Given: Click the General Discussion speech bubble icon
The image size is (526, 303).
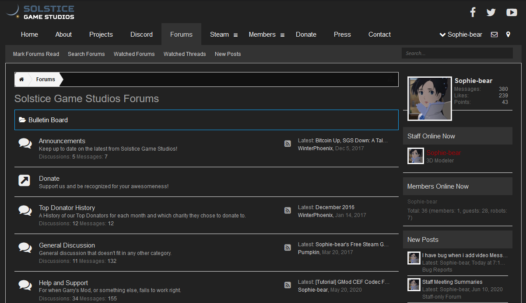Looking at the screenshot, I should point(25,248).
